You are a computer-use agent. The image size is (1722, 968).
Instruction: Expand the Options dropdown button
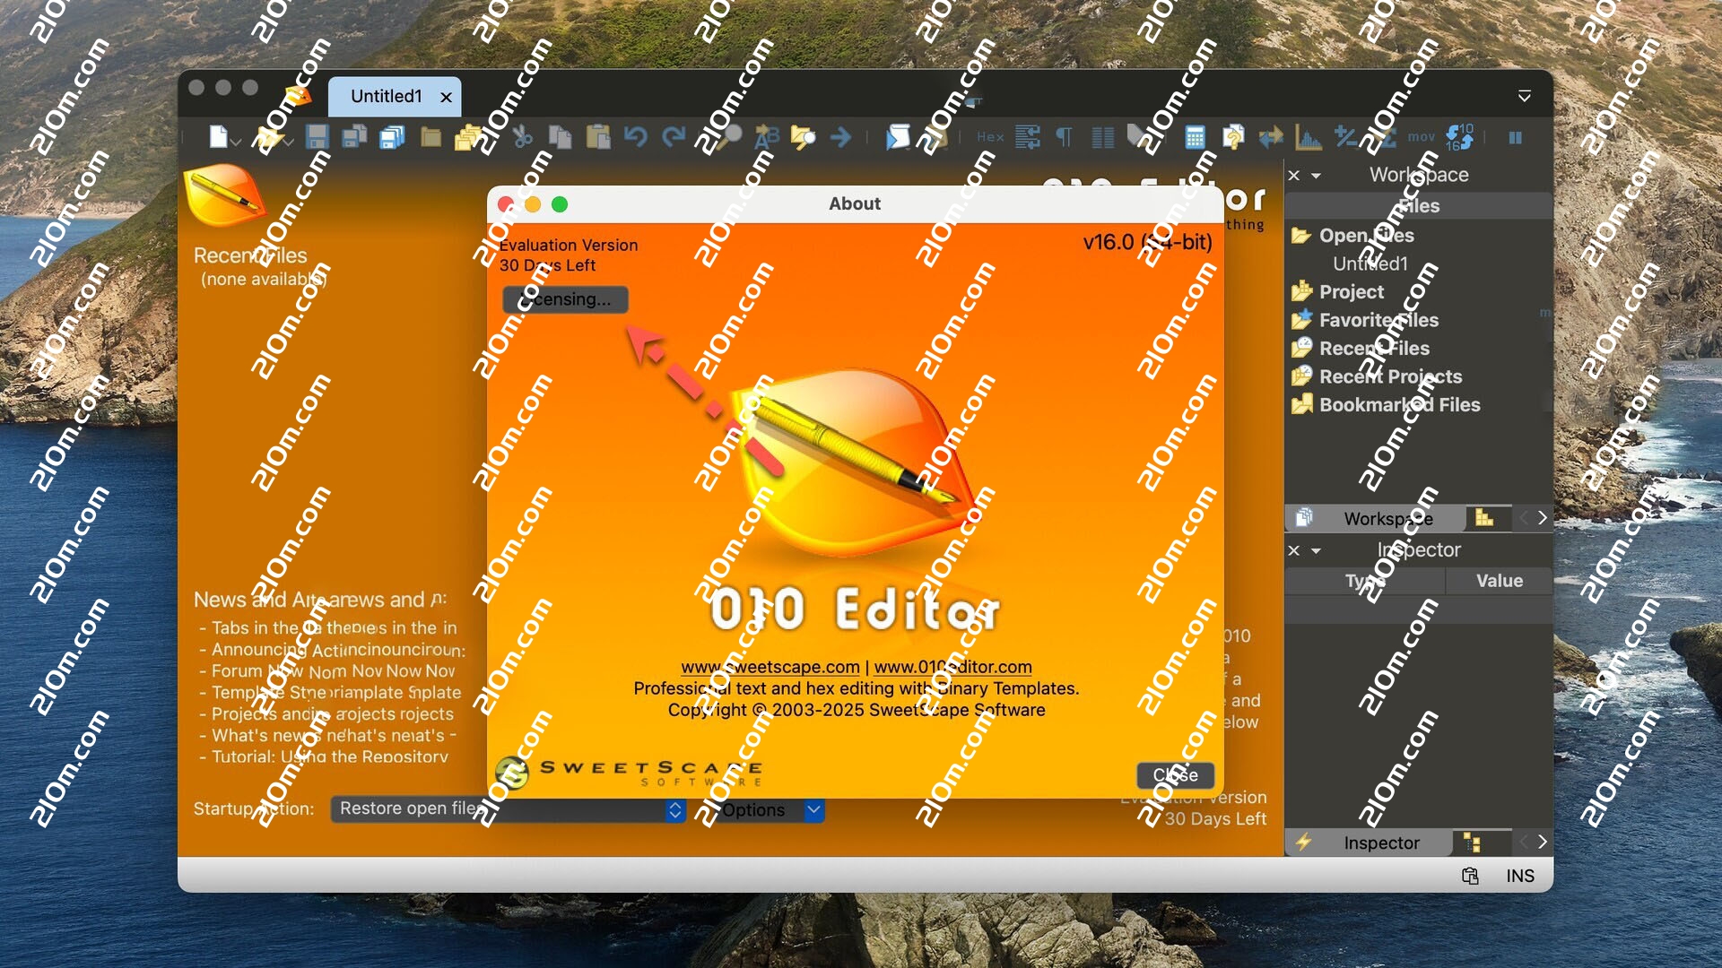(813, 809)
